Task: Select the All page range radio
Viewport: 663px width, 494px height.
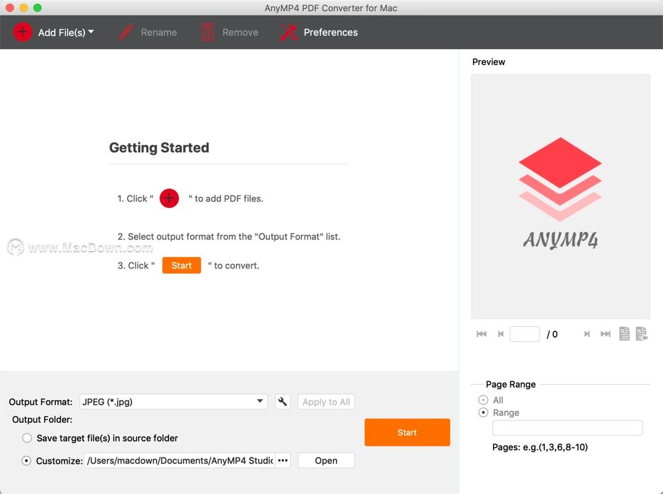Action: (483, 399)
